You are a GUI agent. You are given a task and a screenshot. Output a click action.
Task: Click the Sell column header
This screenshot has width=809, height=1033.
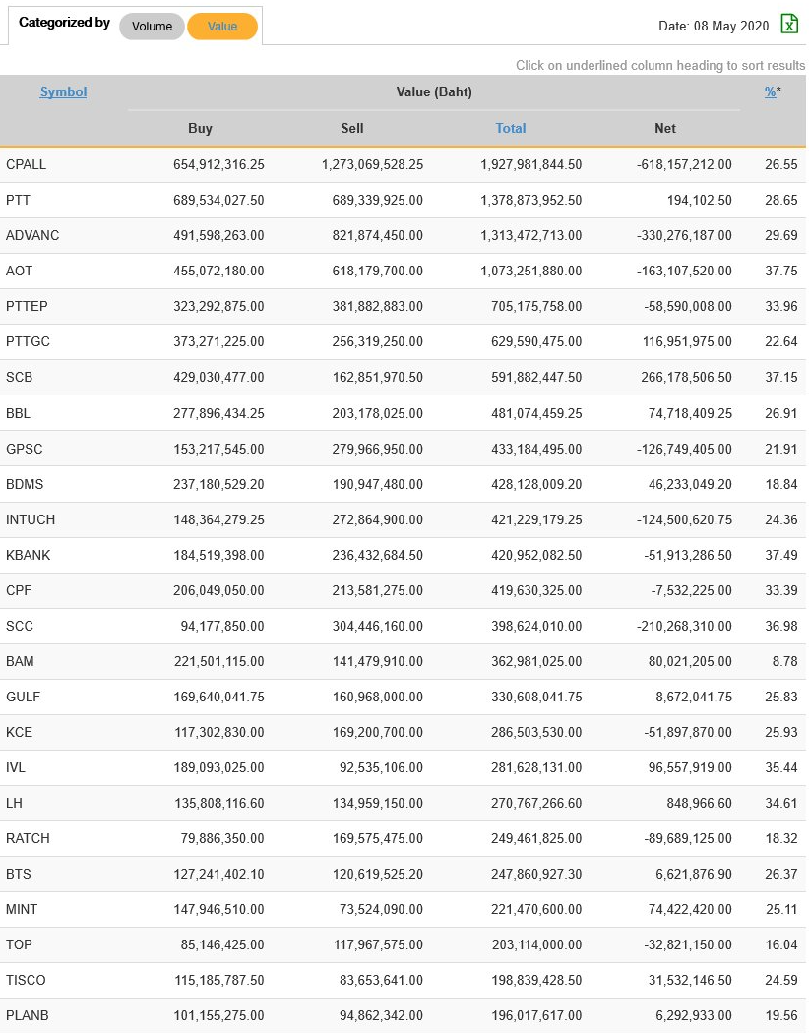tap(352, 128)
